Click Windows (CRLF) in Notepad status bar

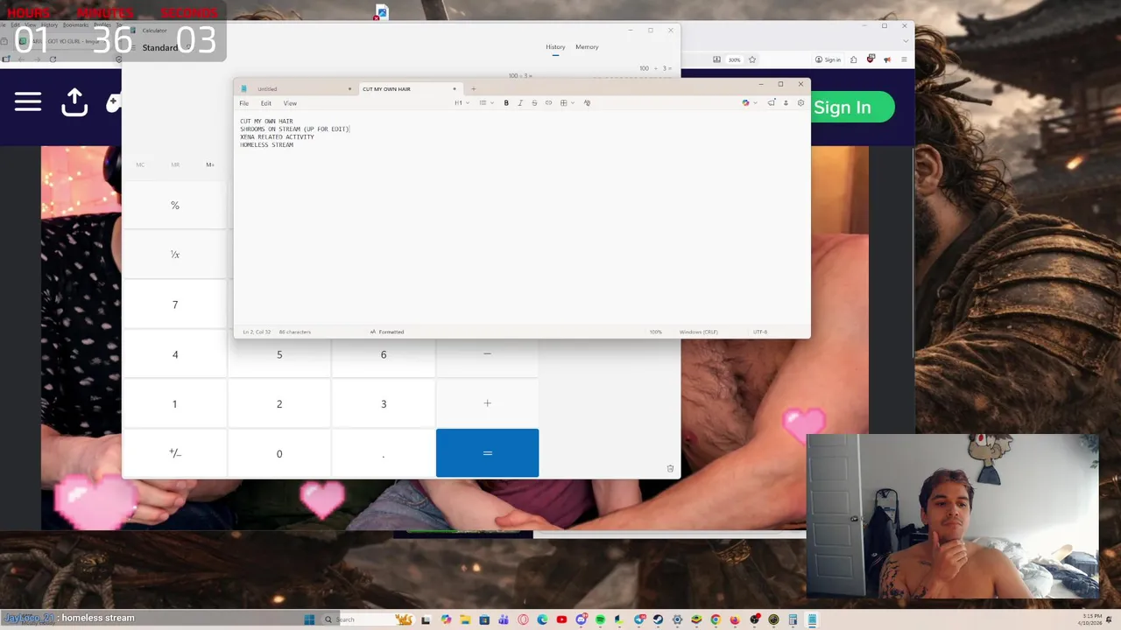point(698,332)
